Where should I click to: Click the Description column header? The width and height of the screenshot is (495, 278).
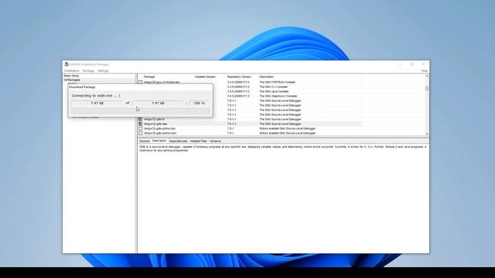(266, 77)
